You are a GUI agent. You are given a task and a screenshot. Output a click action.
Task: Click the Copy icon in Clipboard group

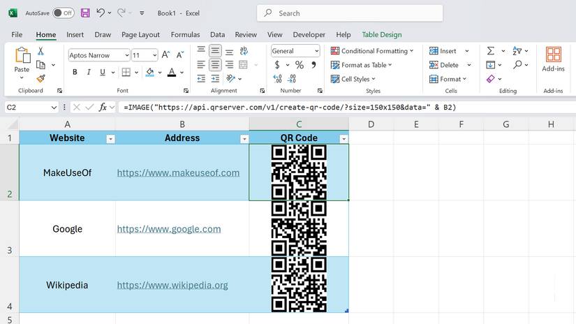(x=40, y=65)
